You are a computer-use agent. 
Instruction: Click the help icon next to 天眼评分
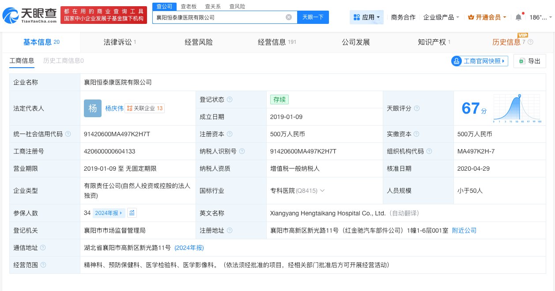click(416, 108)
